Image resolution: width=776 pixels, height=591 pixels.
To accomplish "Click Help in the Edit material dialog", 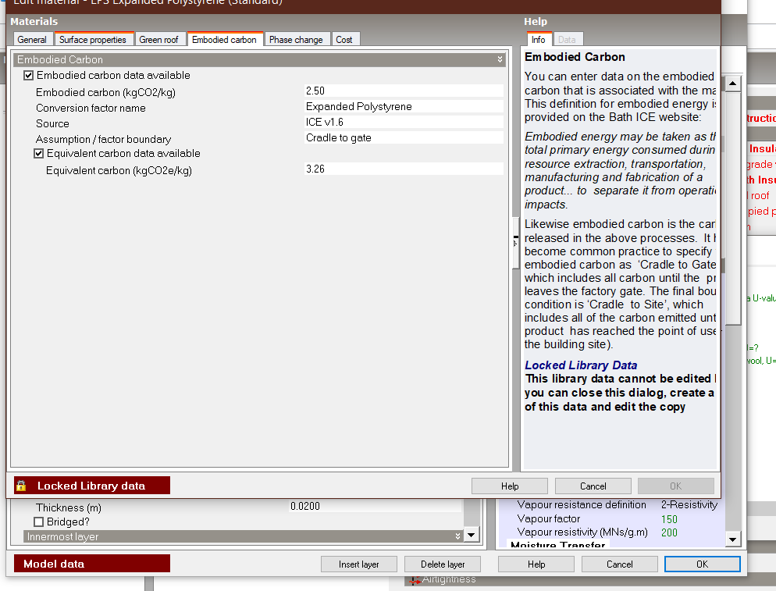I will pyautogui.click(x=510, y=486).
